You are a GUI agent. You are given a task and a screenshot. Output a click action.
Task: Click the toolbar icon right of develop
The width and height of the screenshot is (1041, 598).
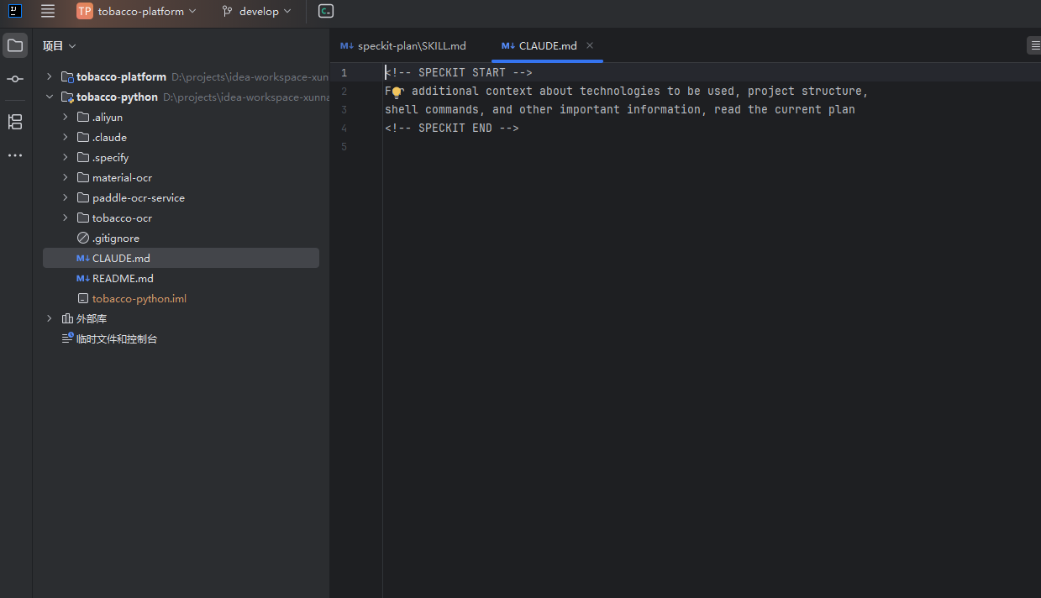(x=326, y=11)
